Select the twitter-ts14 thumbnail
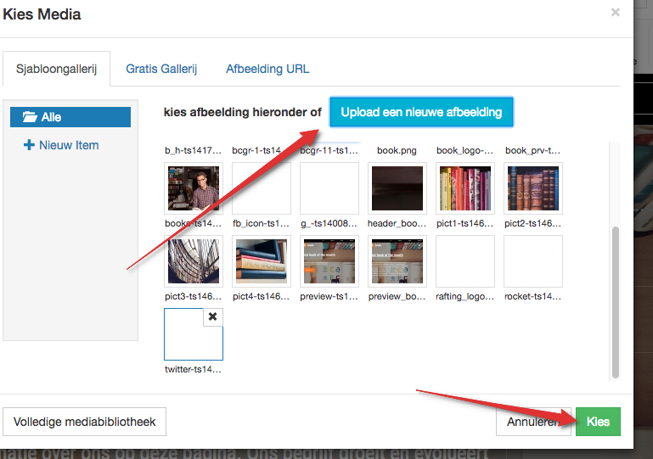The height and width of the screenshot is (459, 653). pos(193,335)
